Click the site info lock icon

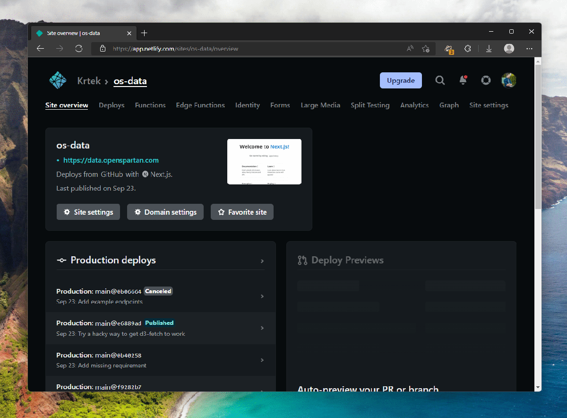103,49
